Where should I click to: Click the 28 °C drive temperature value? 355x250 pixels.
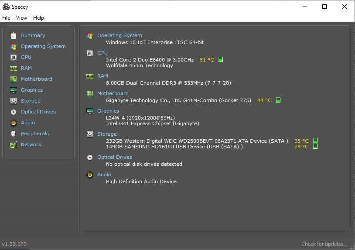point(301,147)
